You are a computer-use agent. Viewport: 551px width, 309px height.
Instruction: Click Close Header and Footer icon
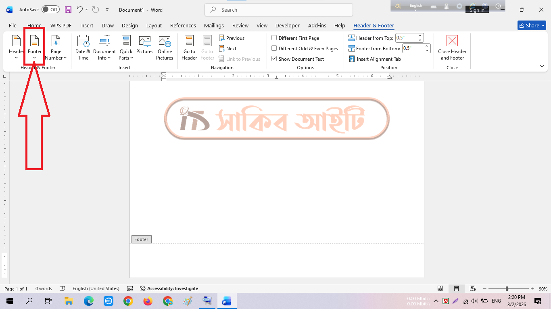452,42
